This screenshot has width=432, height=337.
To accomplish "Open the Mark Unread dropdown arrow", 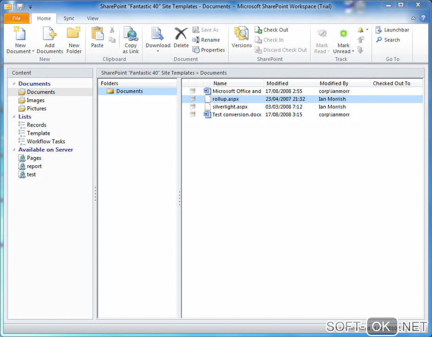I will (353, 51).
